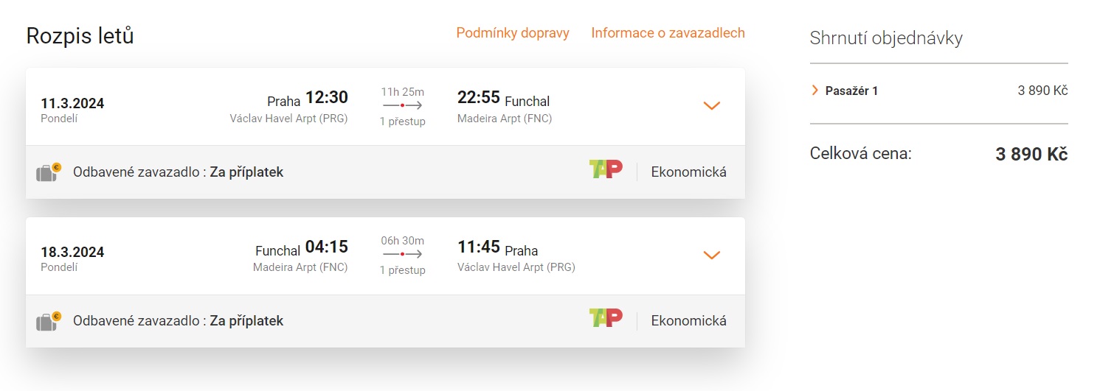Click the Rozpis letů heading
1100x391 pixels.
(80, 36)
